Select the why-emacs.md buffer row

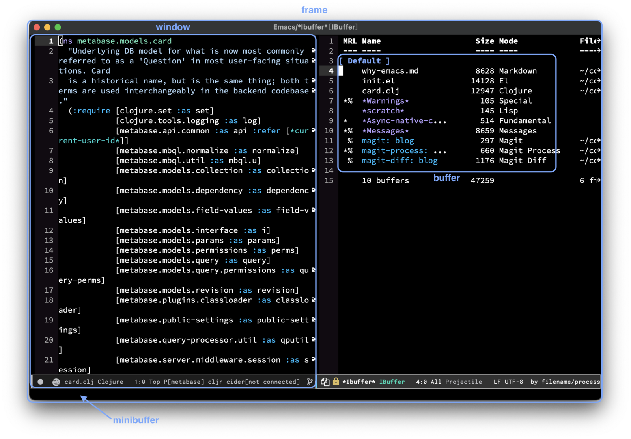click(x=390, y=71)
